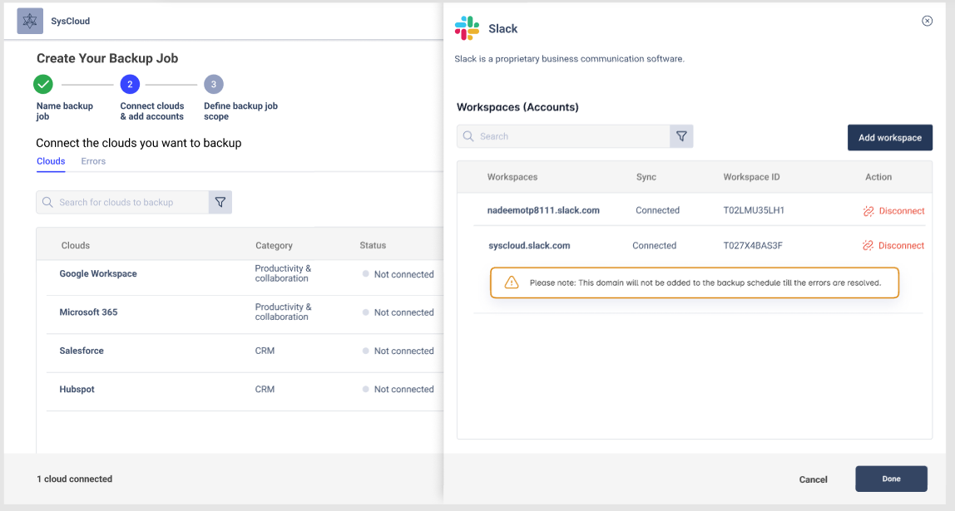Open the workspace search filter icon
The width and height of the screenshot is (955, 511).
coord(681,135)
